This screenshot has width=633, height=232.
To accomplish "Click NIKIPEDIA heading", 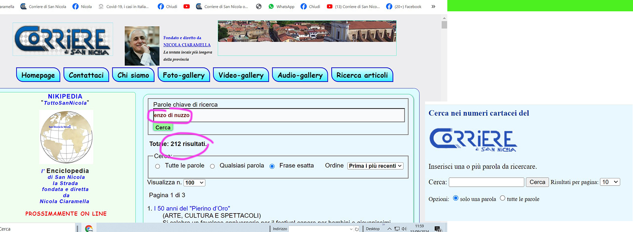I will pyautogui.click(x=65, y=96).
